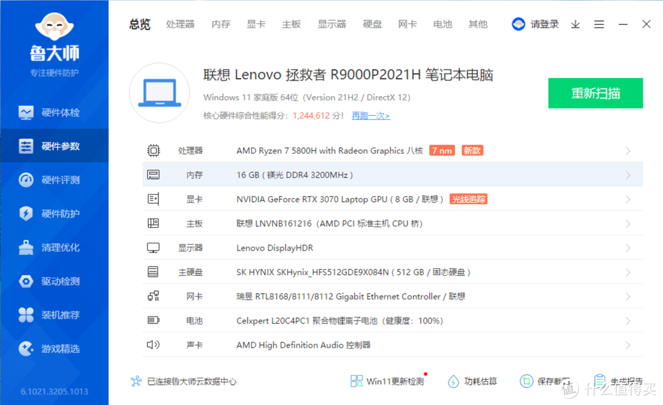This screenshot has height=405, width=663.
Task: Click the 重新扫描 rescan button
Action: click(595, 93)
